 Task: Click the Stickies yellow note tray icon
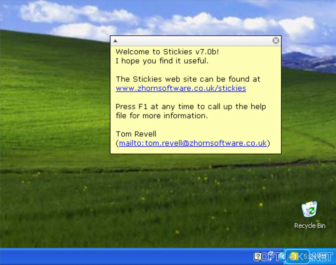[294, 256]
